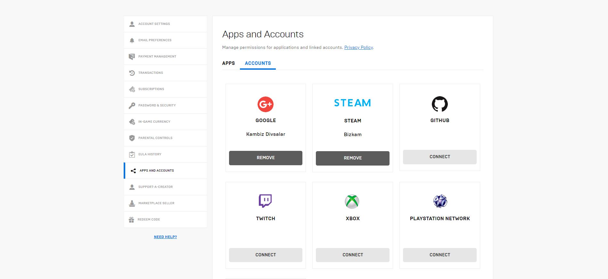Click the Marketplace Seller icon
Image resolution: width=608 pixels, height=279 pixels.
[132, 203]
